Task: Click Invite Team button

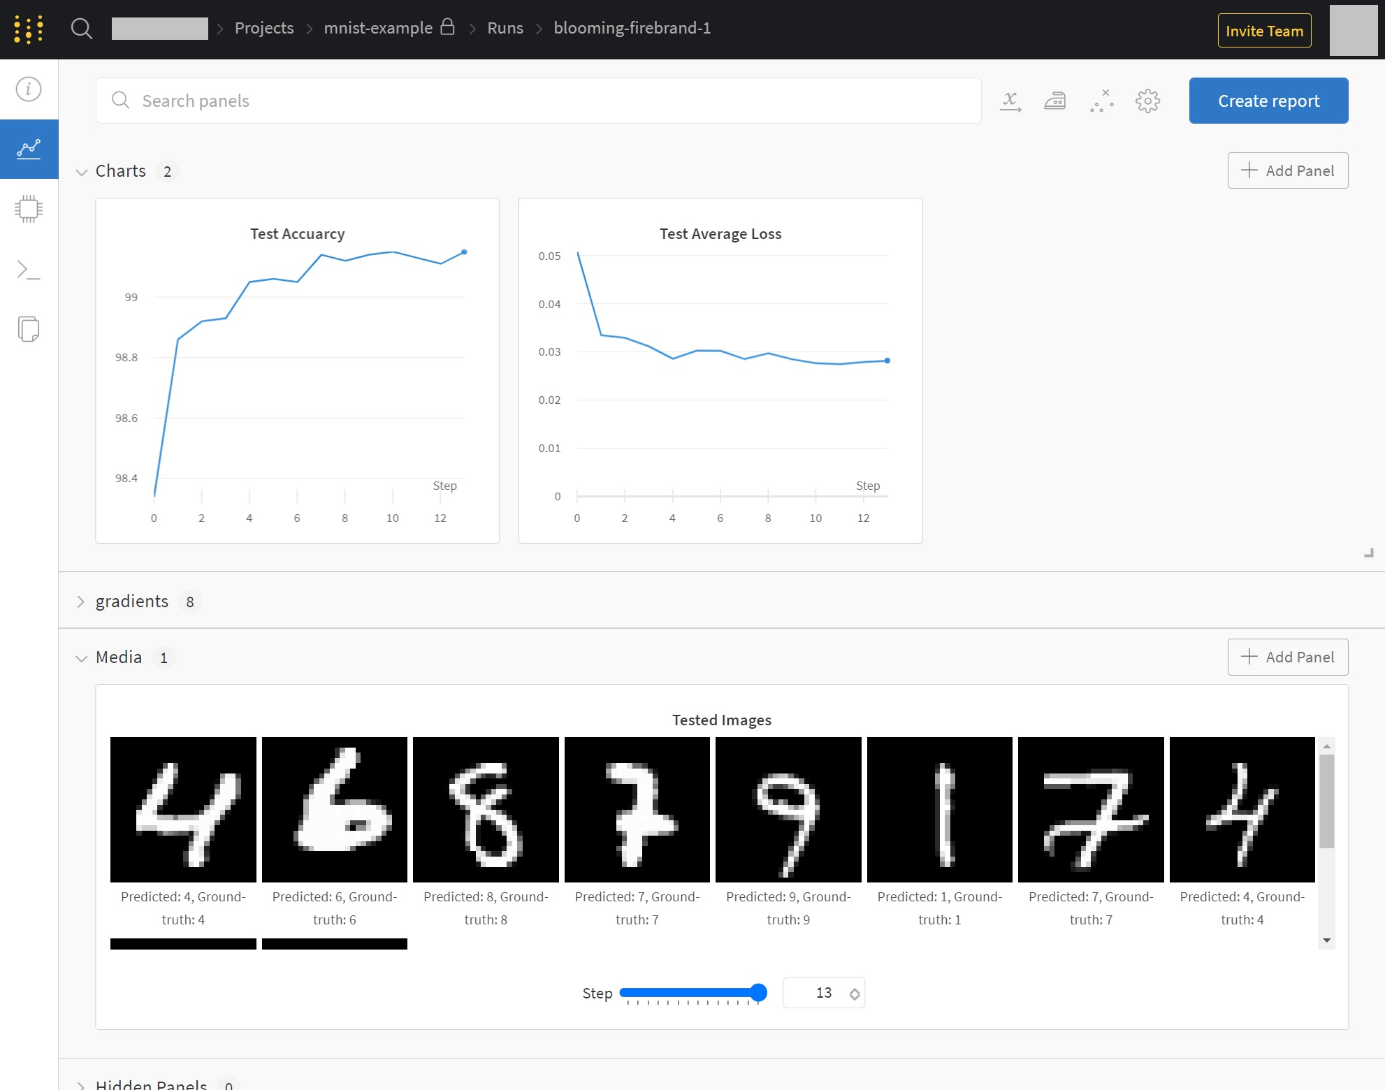Action: pos(1264,31)
